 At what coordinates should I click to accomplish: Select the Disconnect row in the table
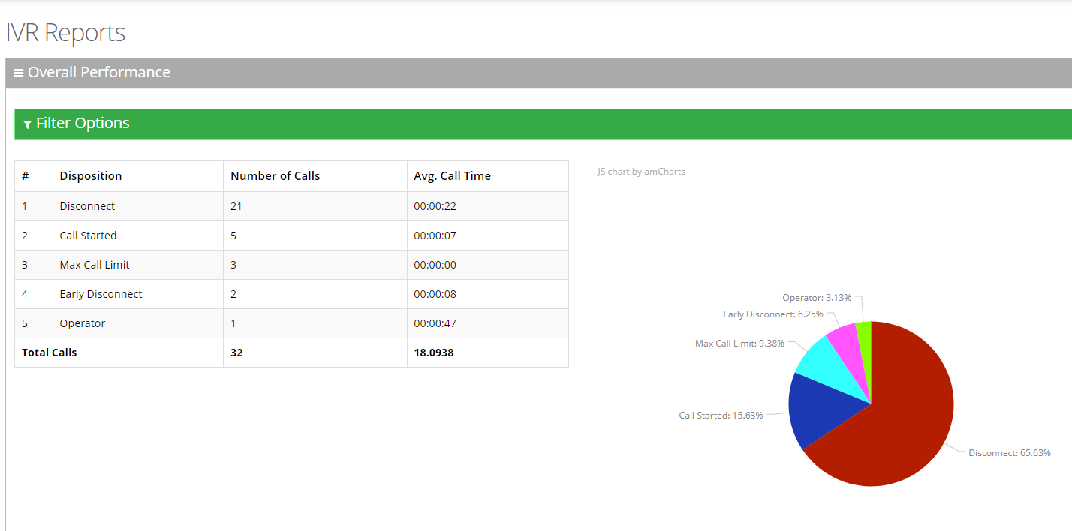point(87,206)
